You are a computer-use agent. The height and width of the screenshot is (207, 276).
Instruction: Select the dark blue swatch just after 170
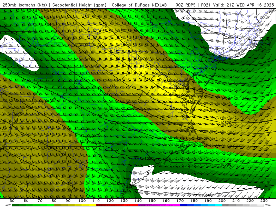(x=183, y=205)
